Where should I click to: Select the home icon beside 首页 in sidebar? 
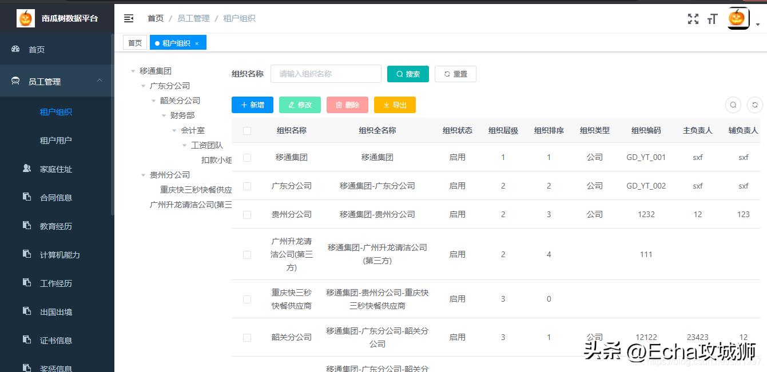click(x=14, y=49)
